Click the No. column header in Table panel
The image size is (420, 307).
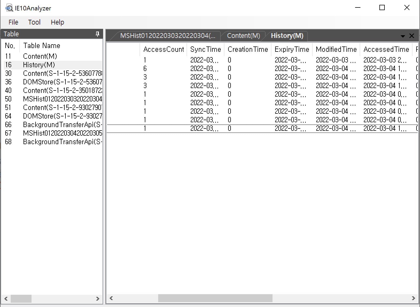point(10,46)
